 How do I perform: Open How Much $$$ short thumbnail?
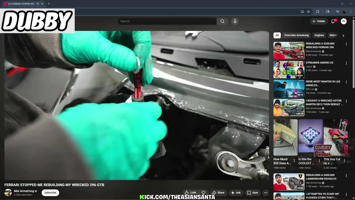click(x=285, y=137)
